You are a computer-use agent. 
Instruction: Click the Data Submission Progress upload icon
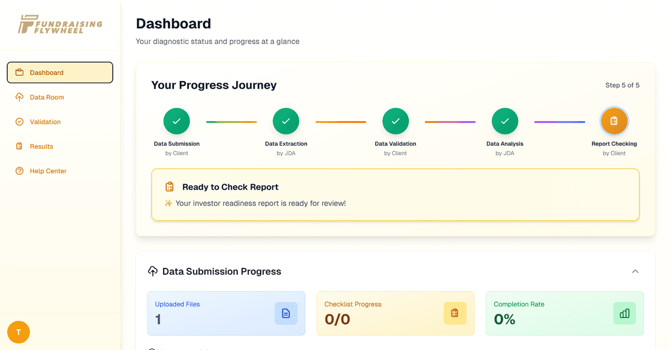(x=152, y=271)
